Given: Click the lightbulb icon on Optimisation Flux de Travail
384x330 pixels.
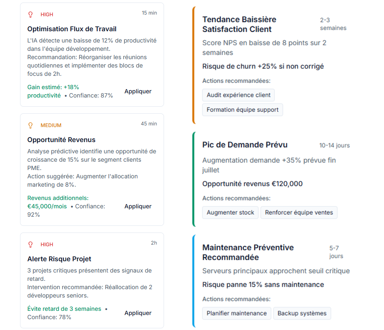Looking at the screenshot, I should 30,15.
